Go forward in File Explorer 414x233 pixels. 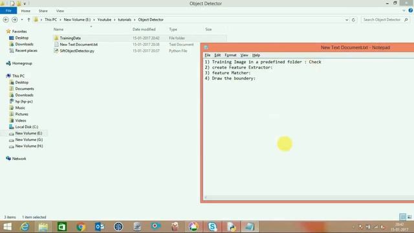pyautogui.click(x=14, y=19)
